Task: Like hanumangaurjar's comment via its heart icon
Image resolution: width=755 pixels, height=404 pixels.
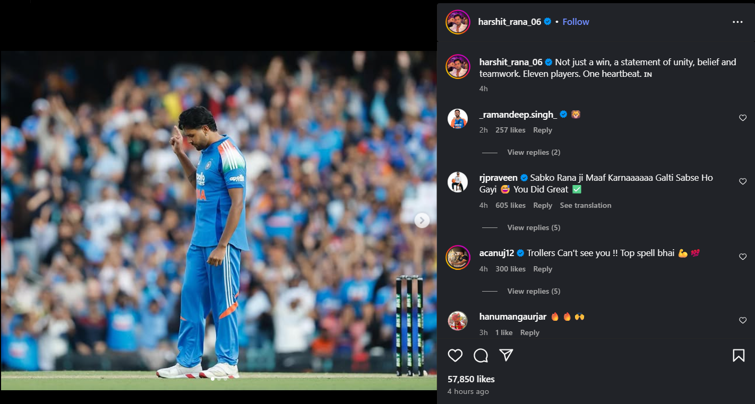Action: 742,320
